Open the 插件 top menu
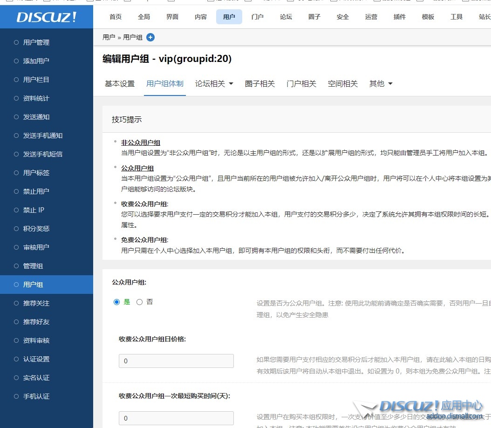Image resolution: width=491 pixels, height=428 pixels. pyautogui.click(x=399, y=17)
